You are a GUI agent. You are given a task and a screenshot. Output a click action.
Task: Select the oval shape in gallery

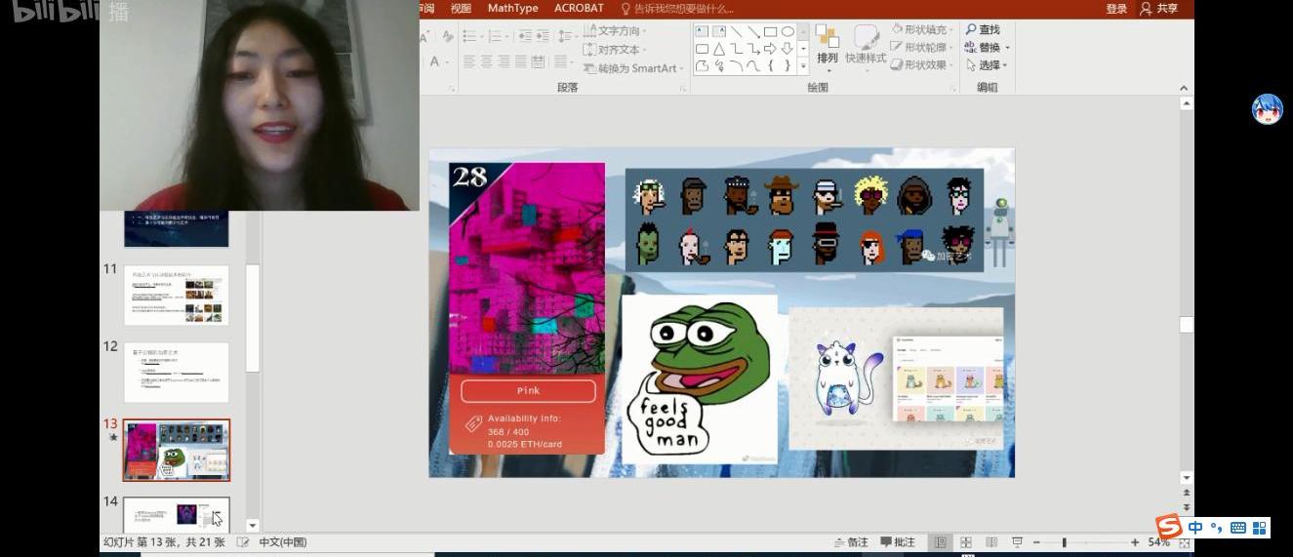pyautogui.click(x=788, y=31)
